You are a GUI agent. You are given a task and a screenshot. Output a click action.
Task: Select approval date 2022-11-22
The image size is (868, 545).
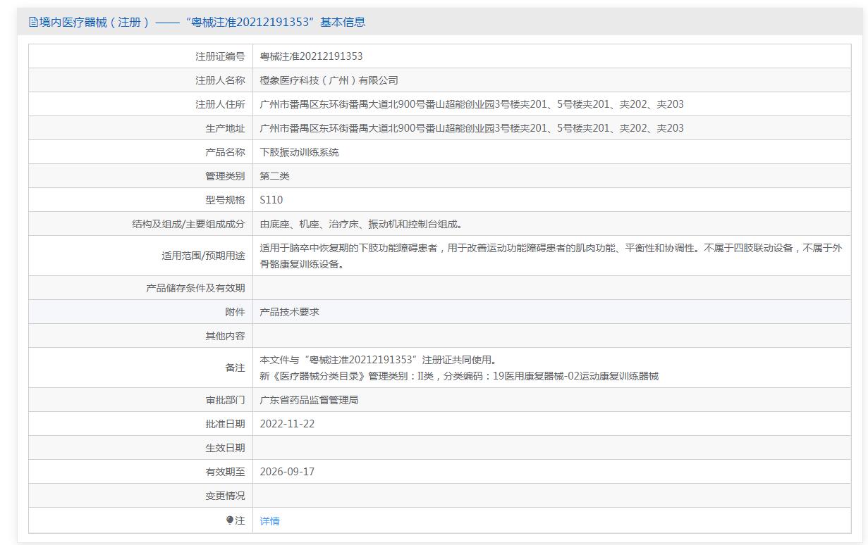[287, 424]
